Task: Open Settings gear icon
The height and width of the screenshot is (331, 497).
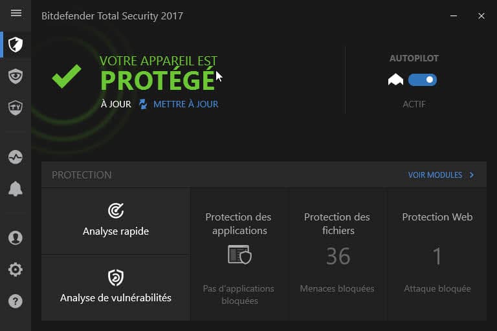Action: 16,270
